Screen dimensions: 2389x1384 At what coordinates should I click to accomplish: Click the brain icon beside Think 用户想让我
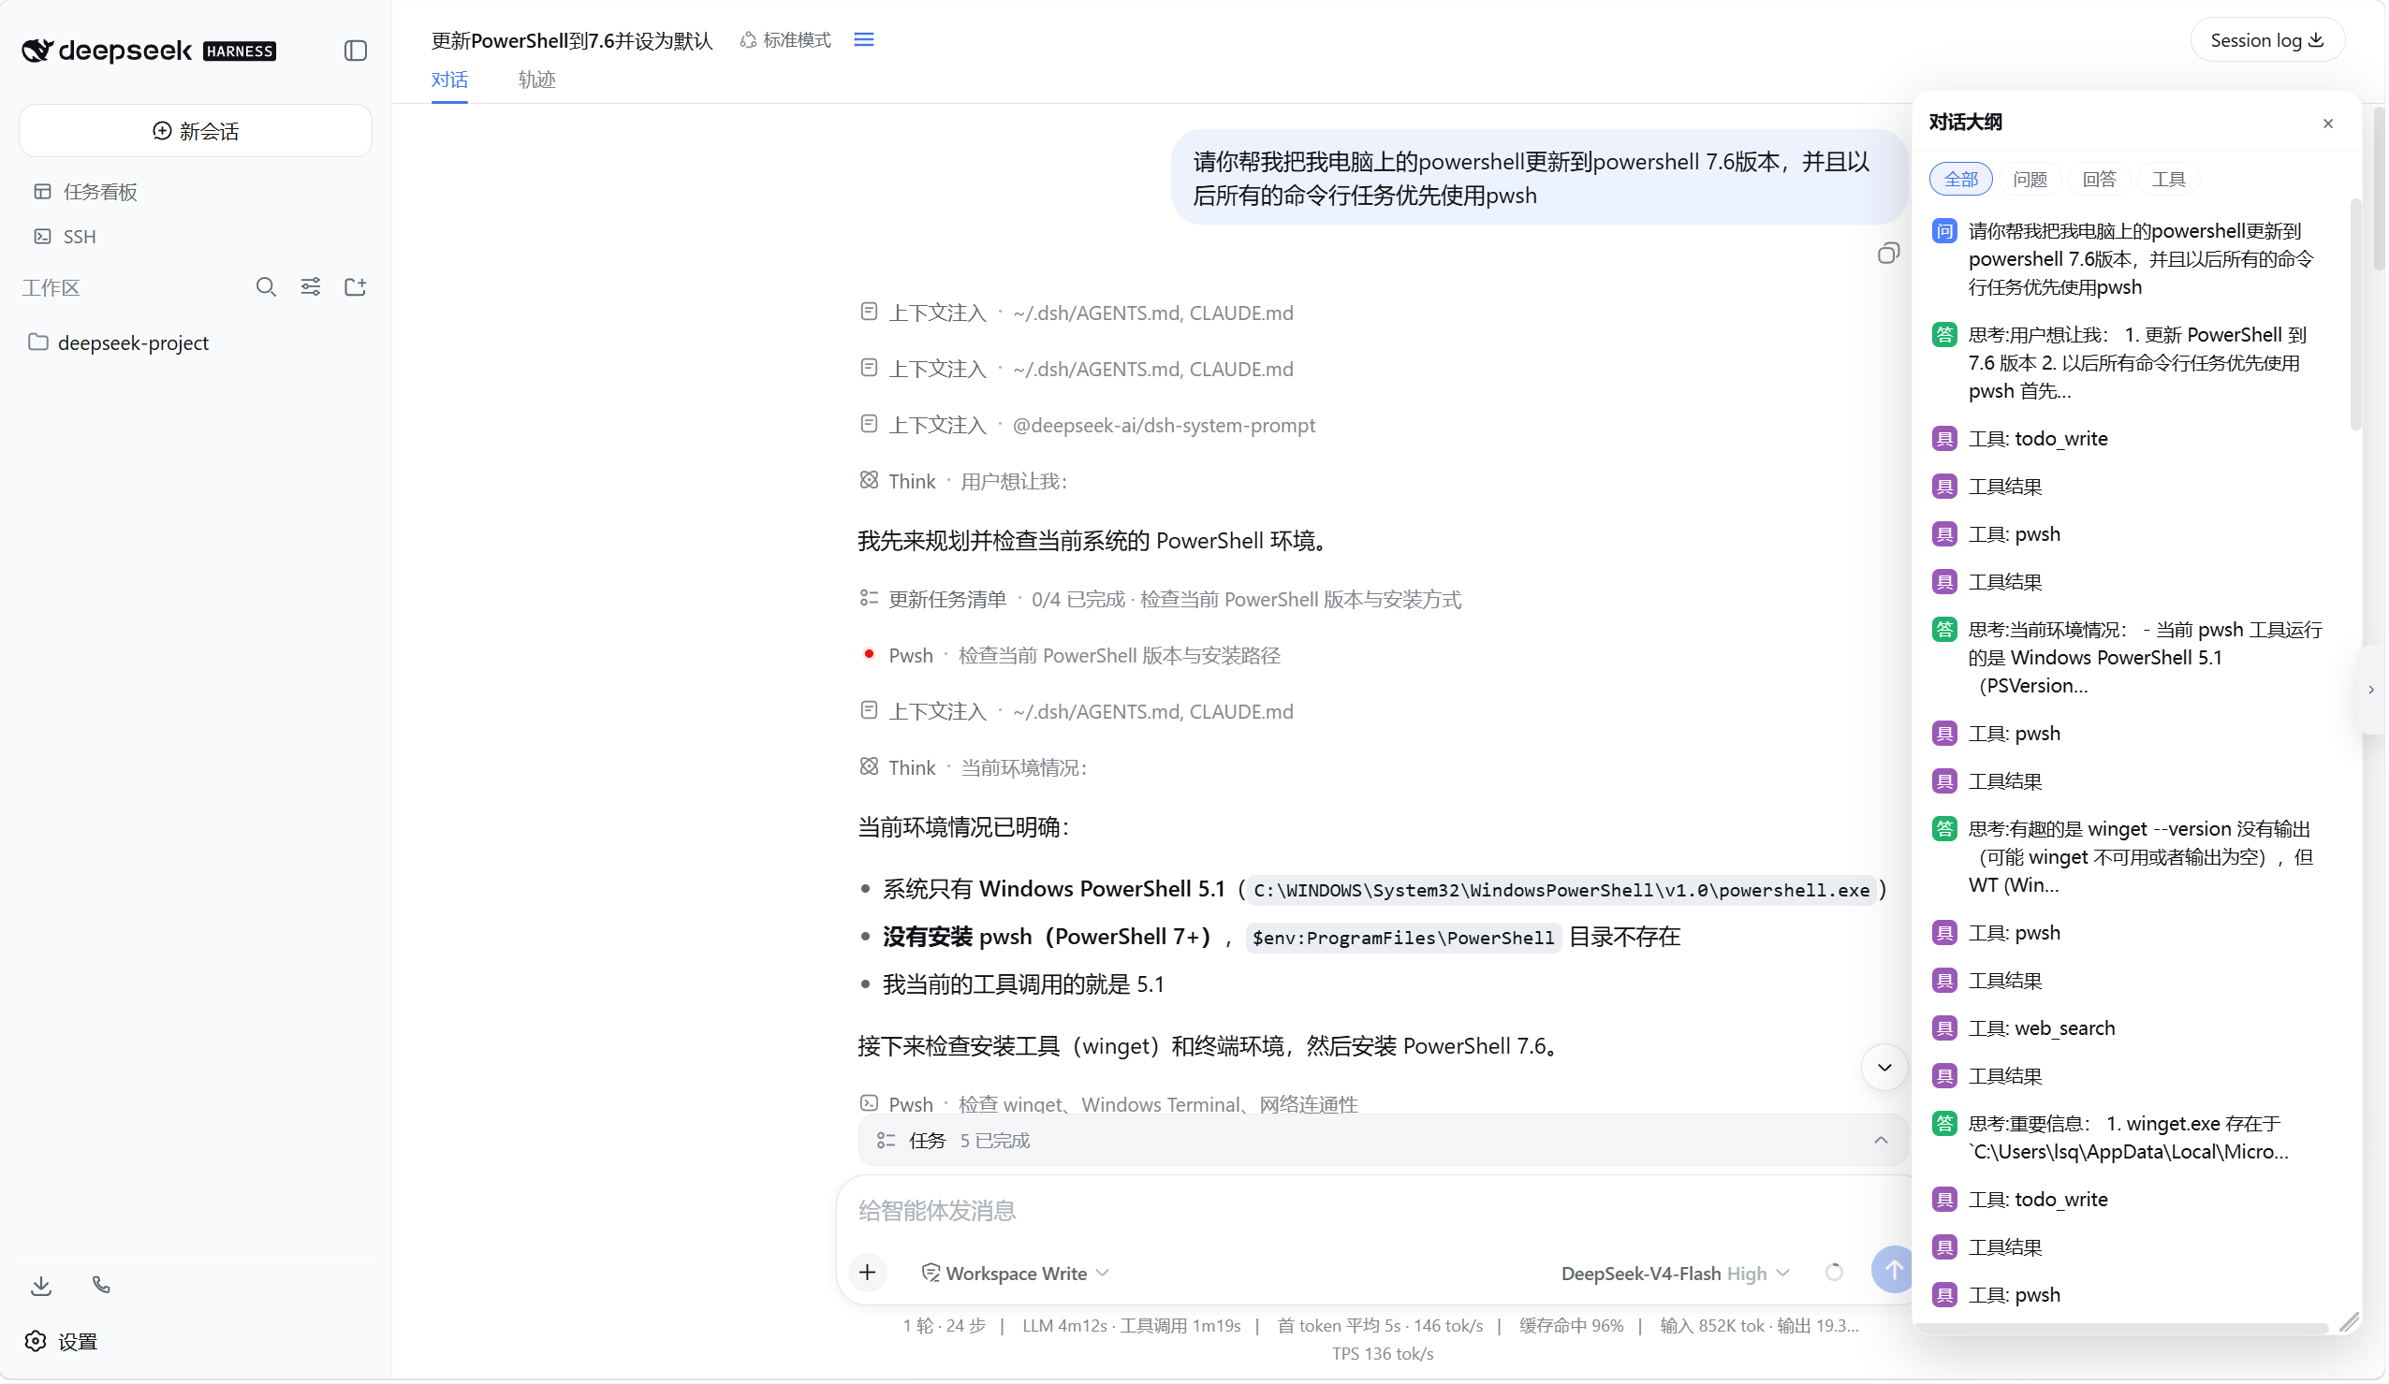click(870, 481)
